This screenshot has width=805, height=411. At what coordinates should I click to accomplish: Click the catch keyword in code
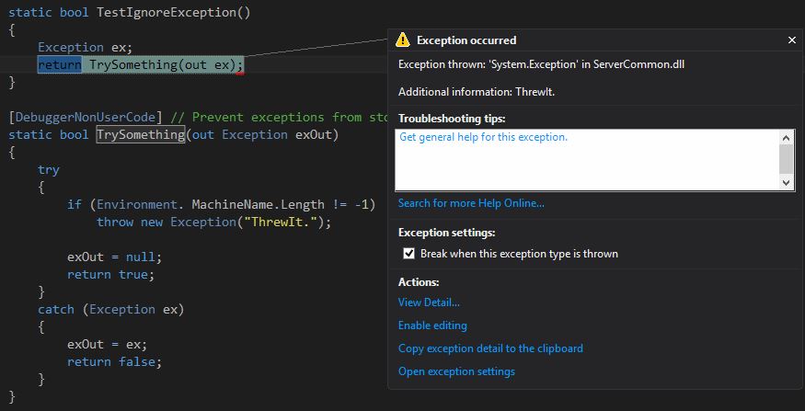tap(56, 310)
